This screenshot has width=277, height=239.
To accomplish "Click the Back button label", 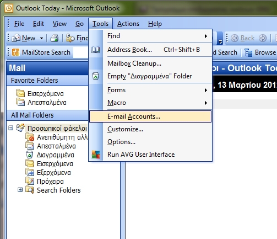I will point(247,38).
